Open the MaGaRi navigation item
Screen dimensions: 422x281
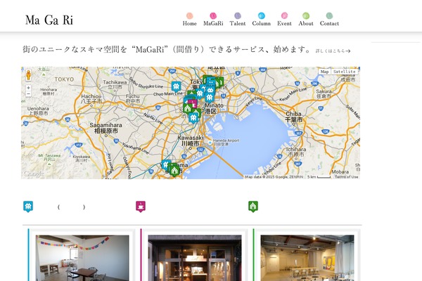pyautogui.click(x=213, y=19)
